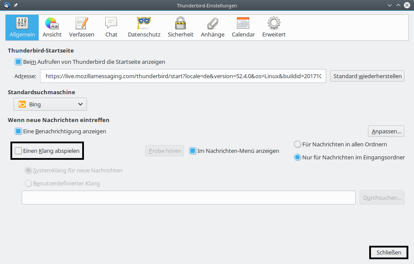The height and width of the screenshot is (264, 414).
Task: Expand the Bing search engine dropdown
Action: (50, 104)
